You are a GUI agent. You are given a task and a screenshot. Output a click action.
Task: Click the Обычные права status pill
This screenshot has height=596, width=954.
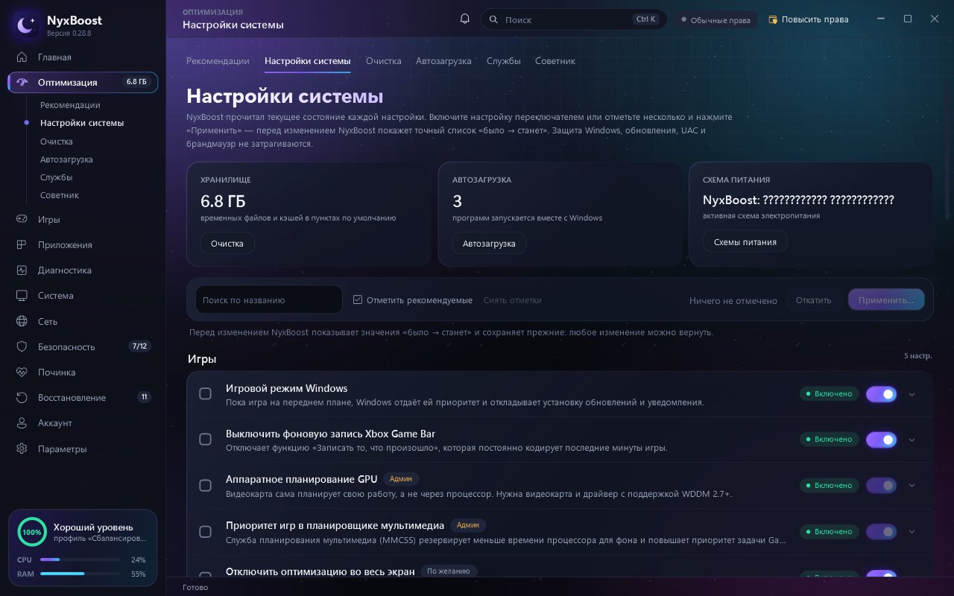click(x=716, y=20)
